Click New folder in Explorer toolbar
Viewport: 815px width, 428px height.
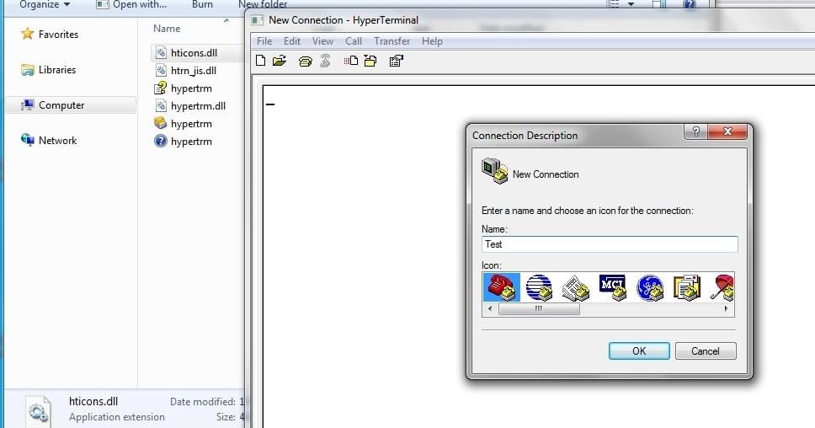263,5
